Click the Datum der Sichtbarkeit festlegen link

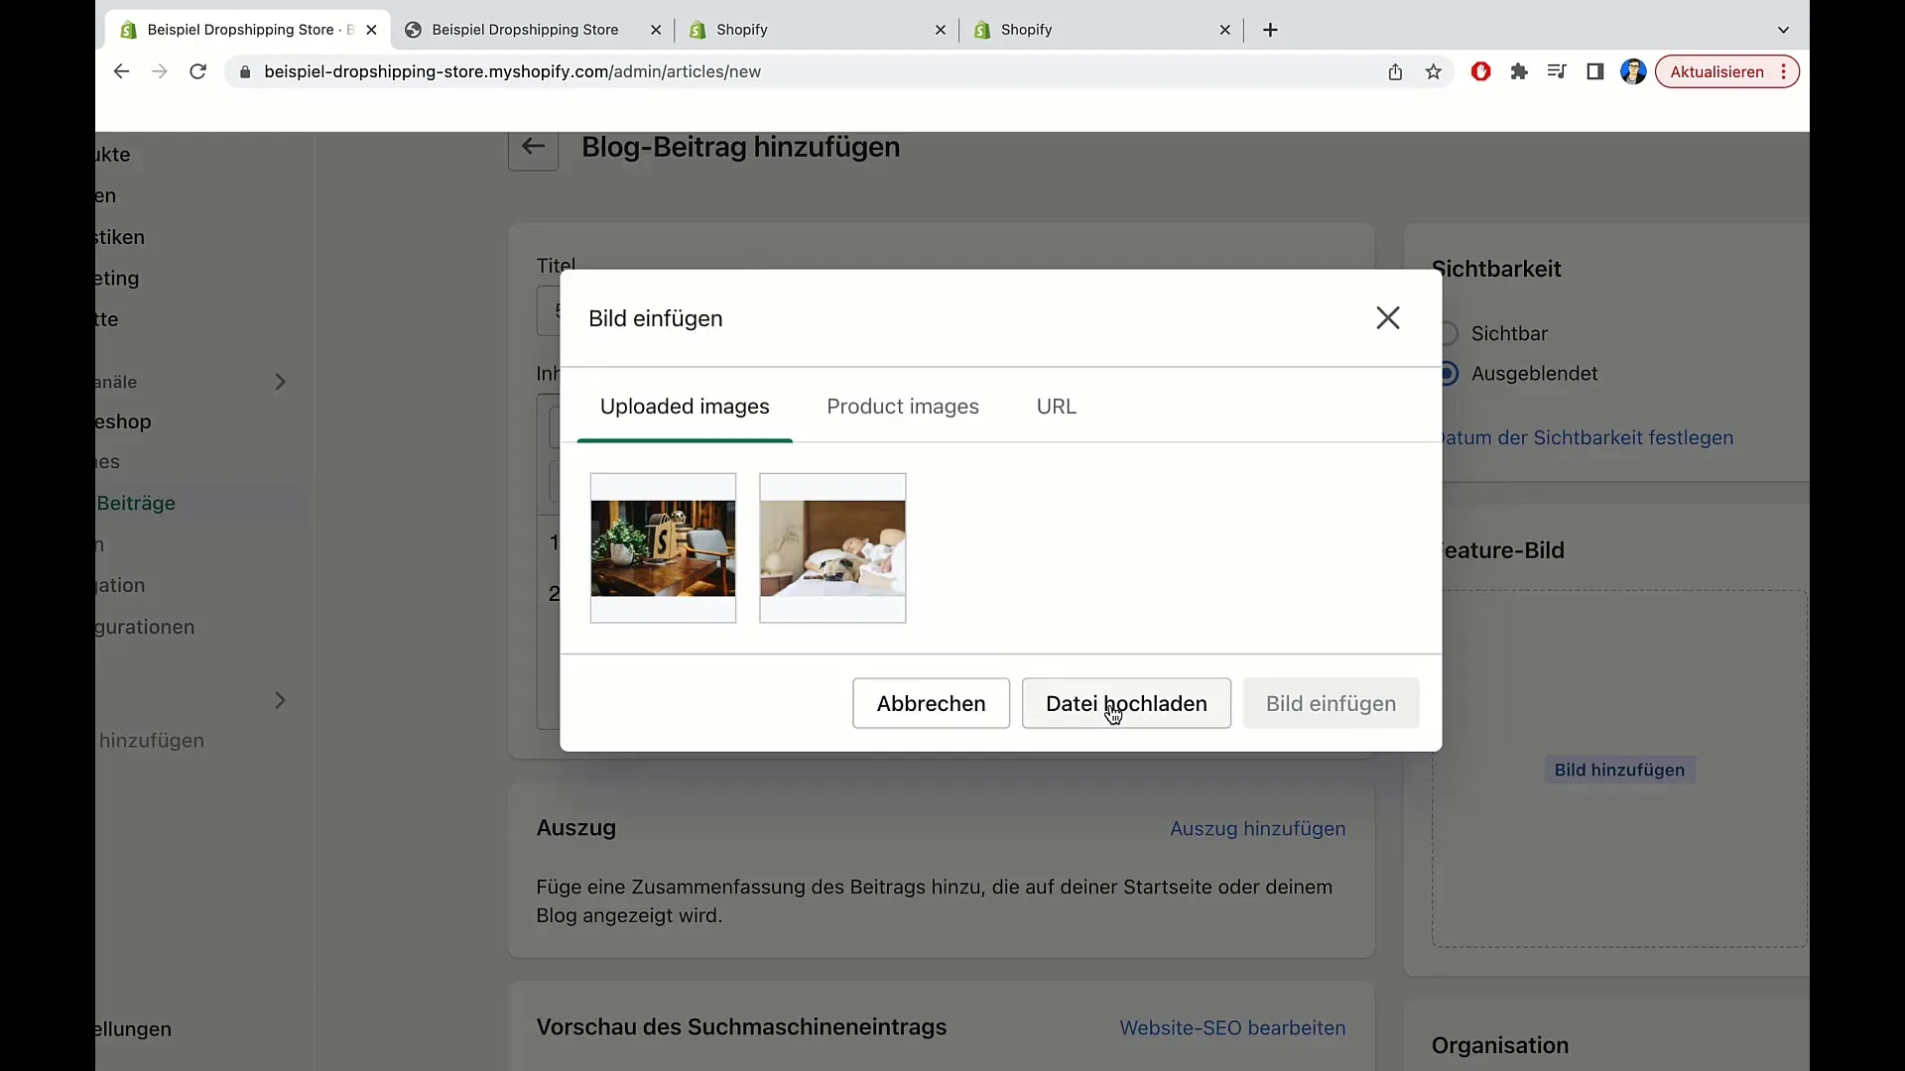[1587, 436]
